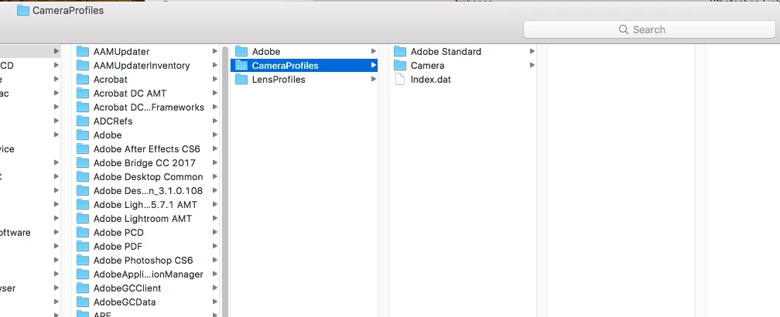Click the CameraProfiles folder icon in title bar
The image size is (780, 317).
[x=23, y=10]
